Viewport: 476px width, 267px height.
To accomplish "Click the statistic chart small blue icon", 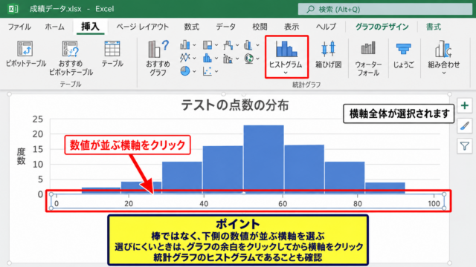I will 208,58.
